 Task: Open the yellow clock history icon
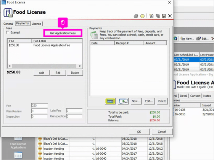coord(142,16)
